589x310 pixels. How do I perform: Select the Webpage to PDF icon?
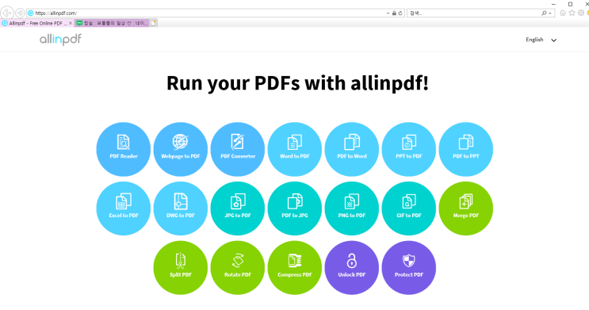click(x=180, y=149)
